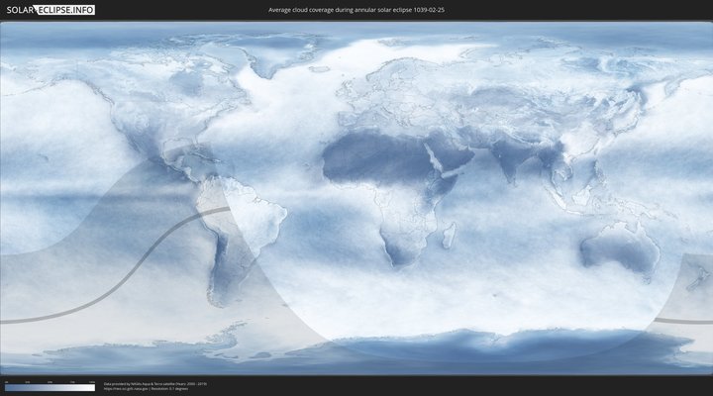Image resolution: width=713 pixels, height=396 pixels.
Task: Click the cloud coverage color legend bar
Action: 50,388
